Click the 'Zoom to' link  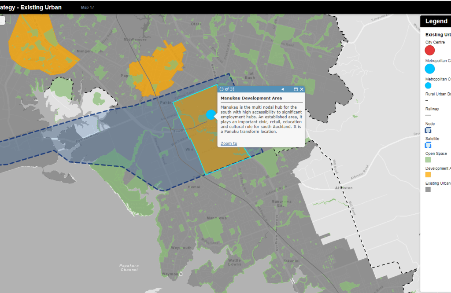pos(229,143)
